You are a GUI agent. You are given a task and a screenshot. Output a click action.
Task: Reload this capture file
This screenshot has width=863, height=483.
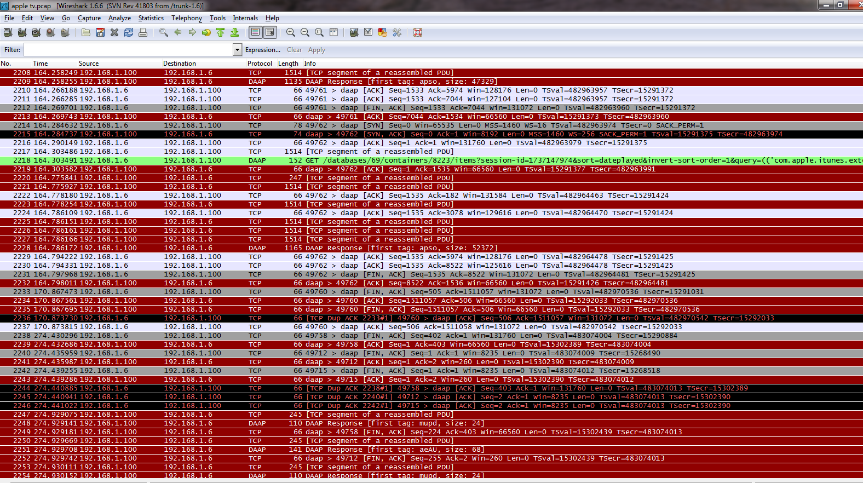point(129,32)
